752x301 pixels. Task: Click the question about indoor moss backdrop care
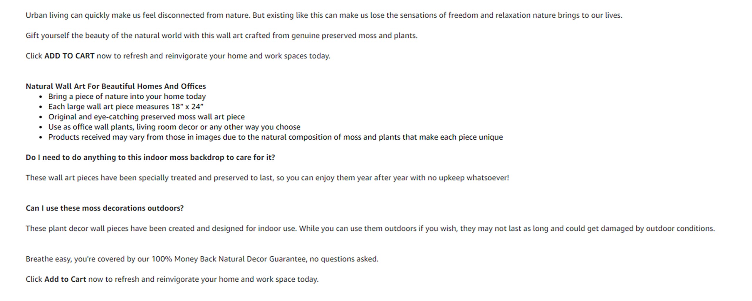(150, 158)
